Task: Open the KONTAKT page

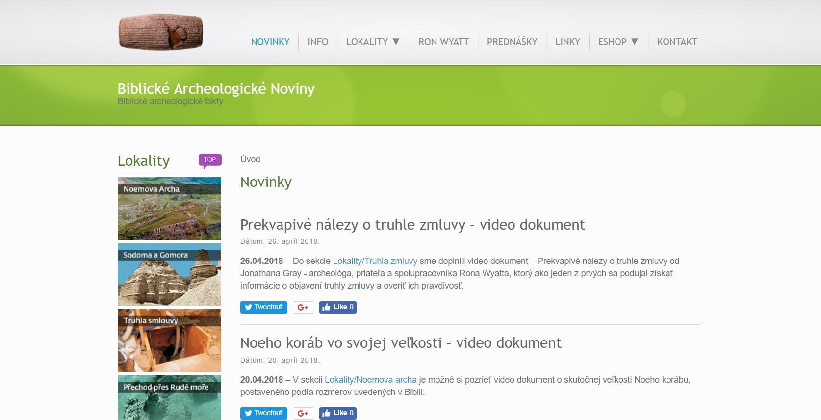Action: pos(677,42)
